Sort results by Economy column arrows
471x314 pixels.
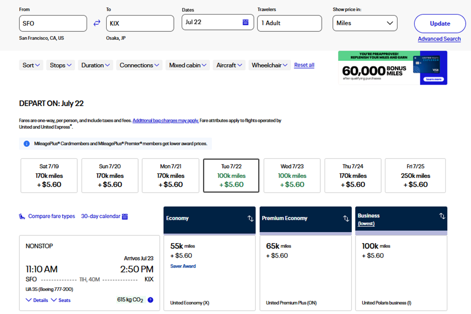[250, 218]
